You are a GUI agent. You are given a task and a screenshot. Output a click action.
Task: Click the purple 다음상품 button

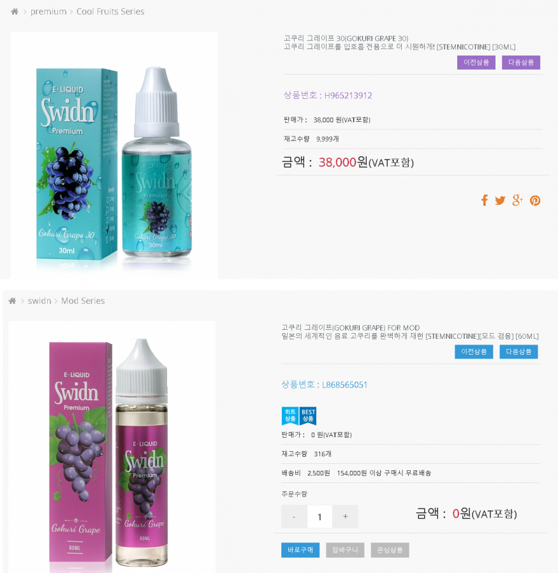(521, 63)
